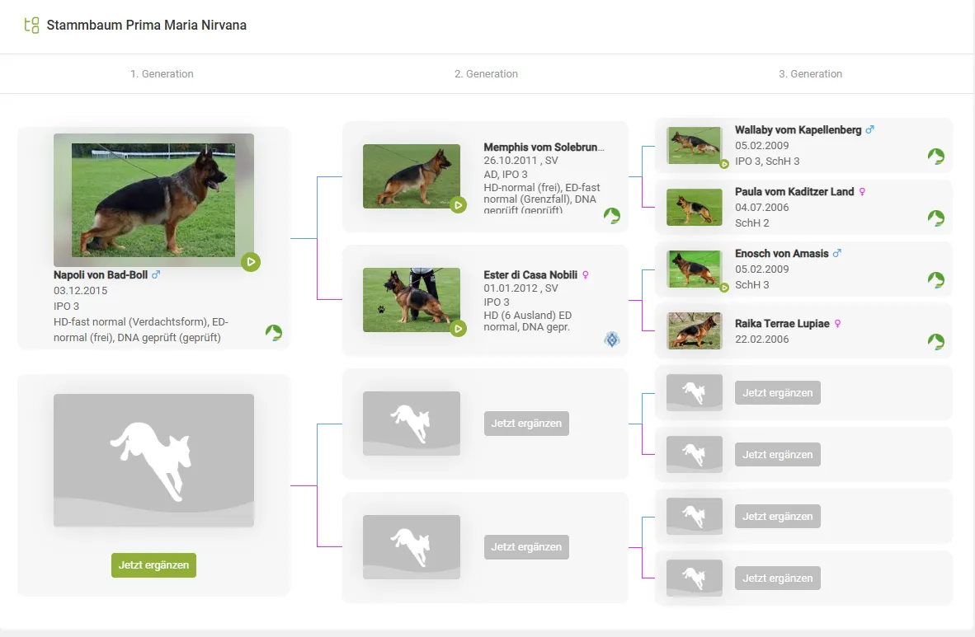Select the Wallaby vom Kapellenberg thumbnail
The width and height of the screenshot is (975, 637).
[x=694, y=145]
